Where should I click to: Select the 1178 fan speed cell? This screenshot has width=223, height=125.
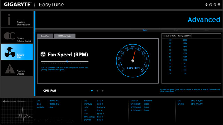click(185, 60)
